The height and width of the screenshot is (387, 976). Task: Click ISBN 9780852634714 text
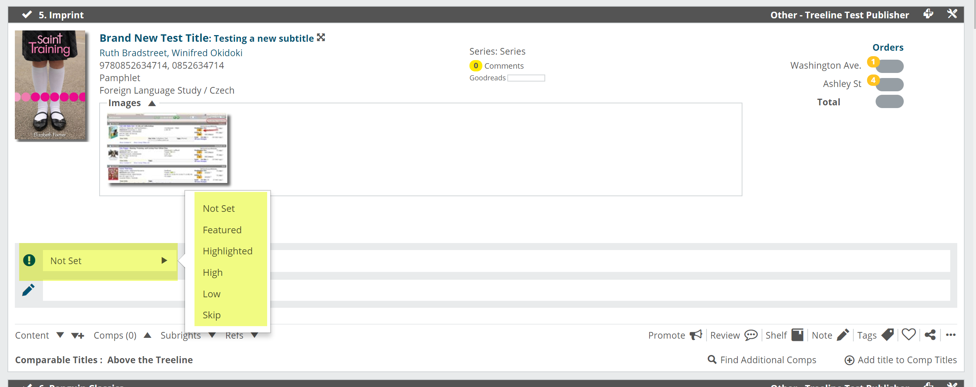[x=133, y=65]
